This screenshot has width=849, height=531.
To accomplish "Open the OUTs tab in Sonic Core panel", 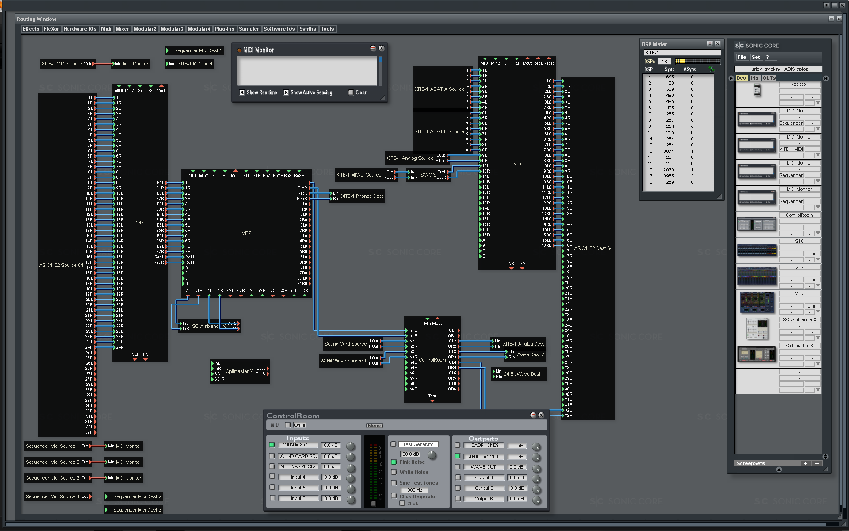I will [x=769, y=77].
